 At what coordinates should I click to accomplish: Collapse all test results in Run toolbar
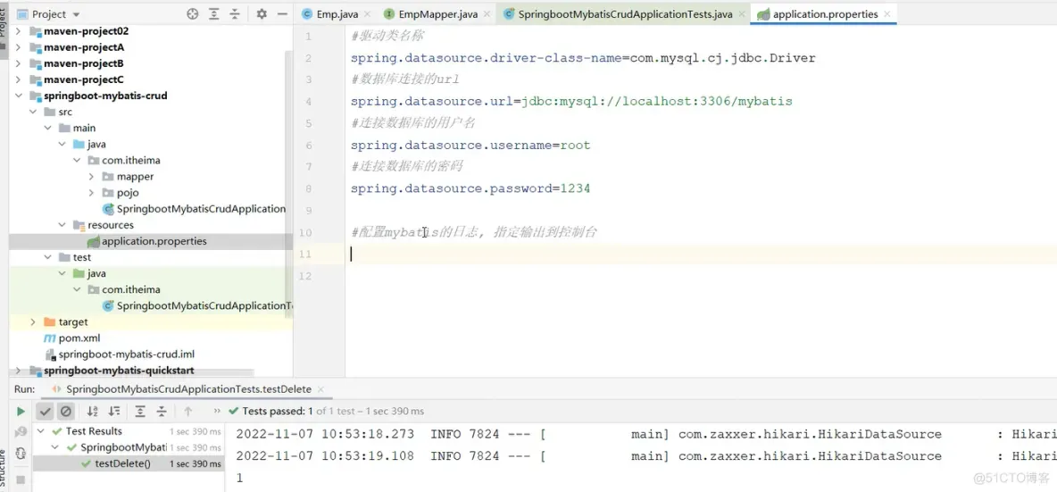point(162,411)
